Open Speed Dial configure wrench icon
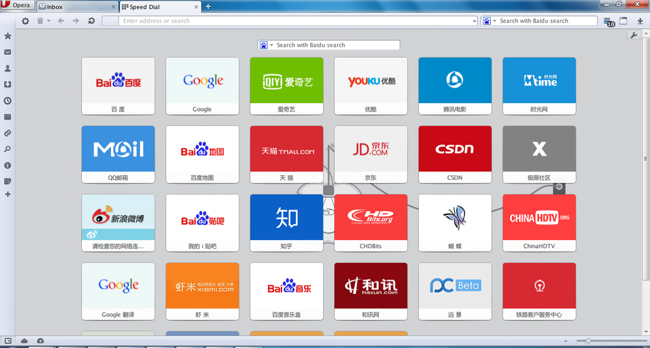Screen dimensions: 650x348 pyautogui.click(x=633, y=35)
